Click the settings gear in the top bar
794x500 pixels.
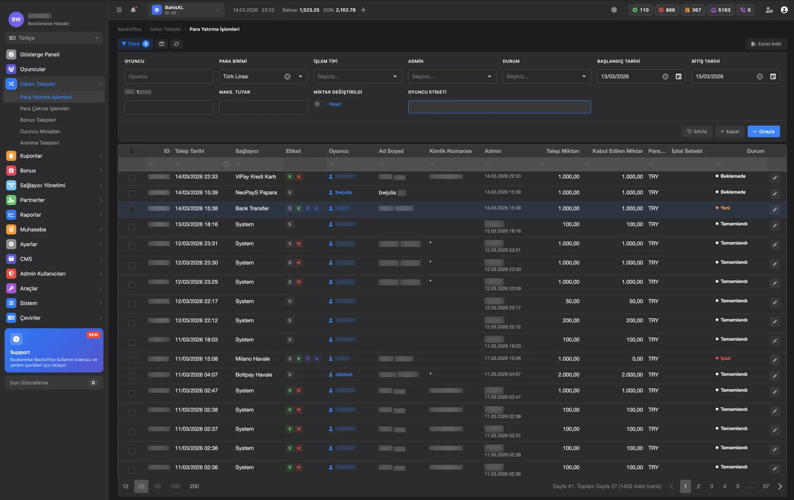614,10
